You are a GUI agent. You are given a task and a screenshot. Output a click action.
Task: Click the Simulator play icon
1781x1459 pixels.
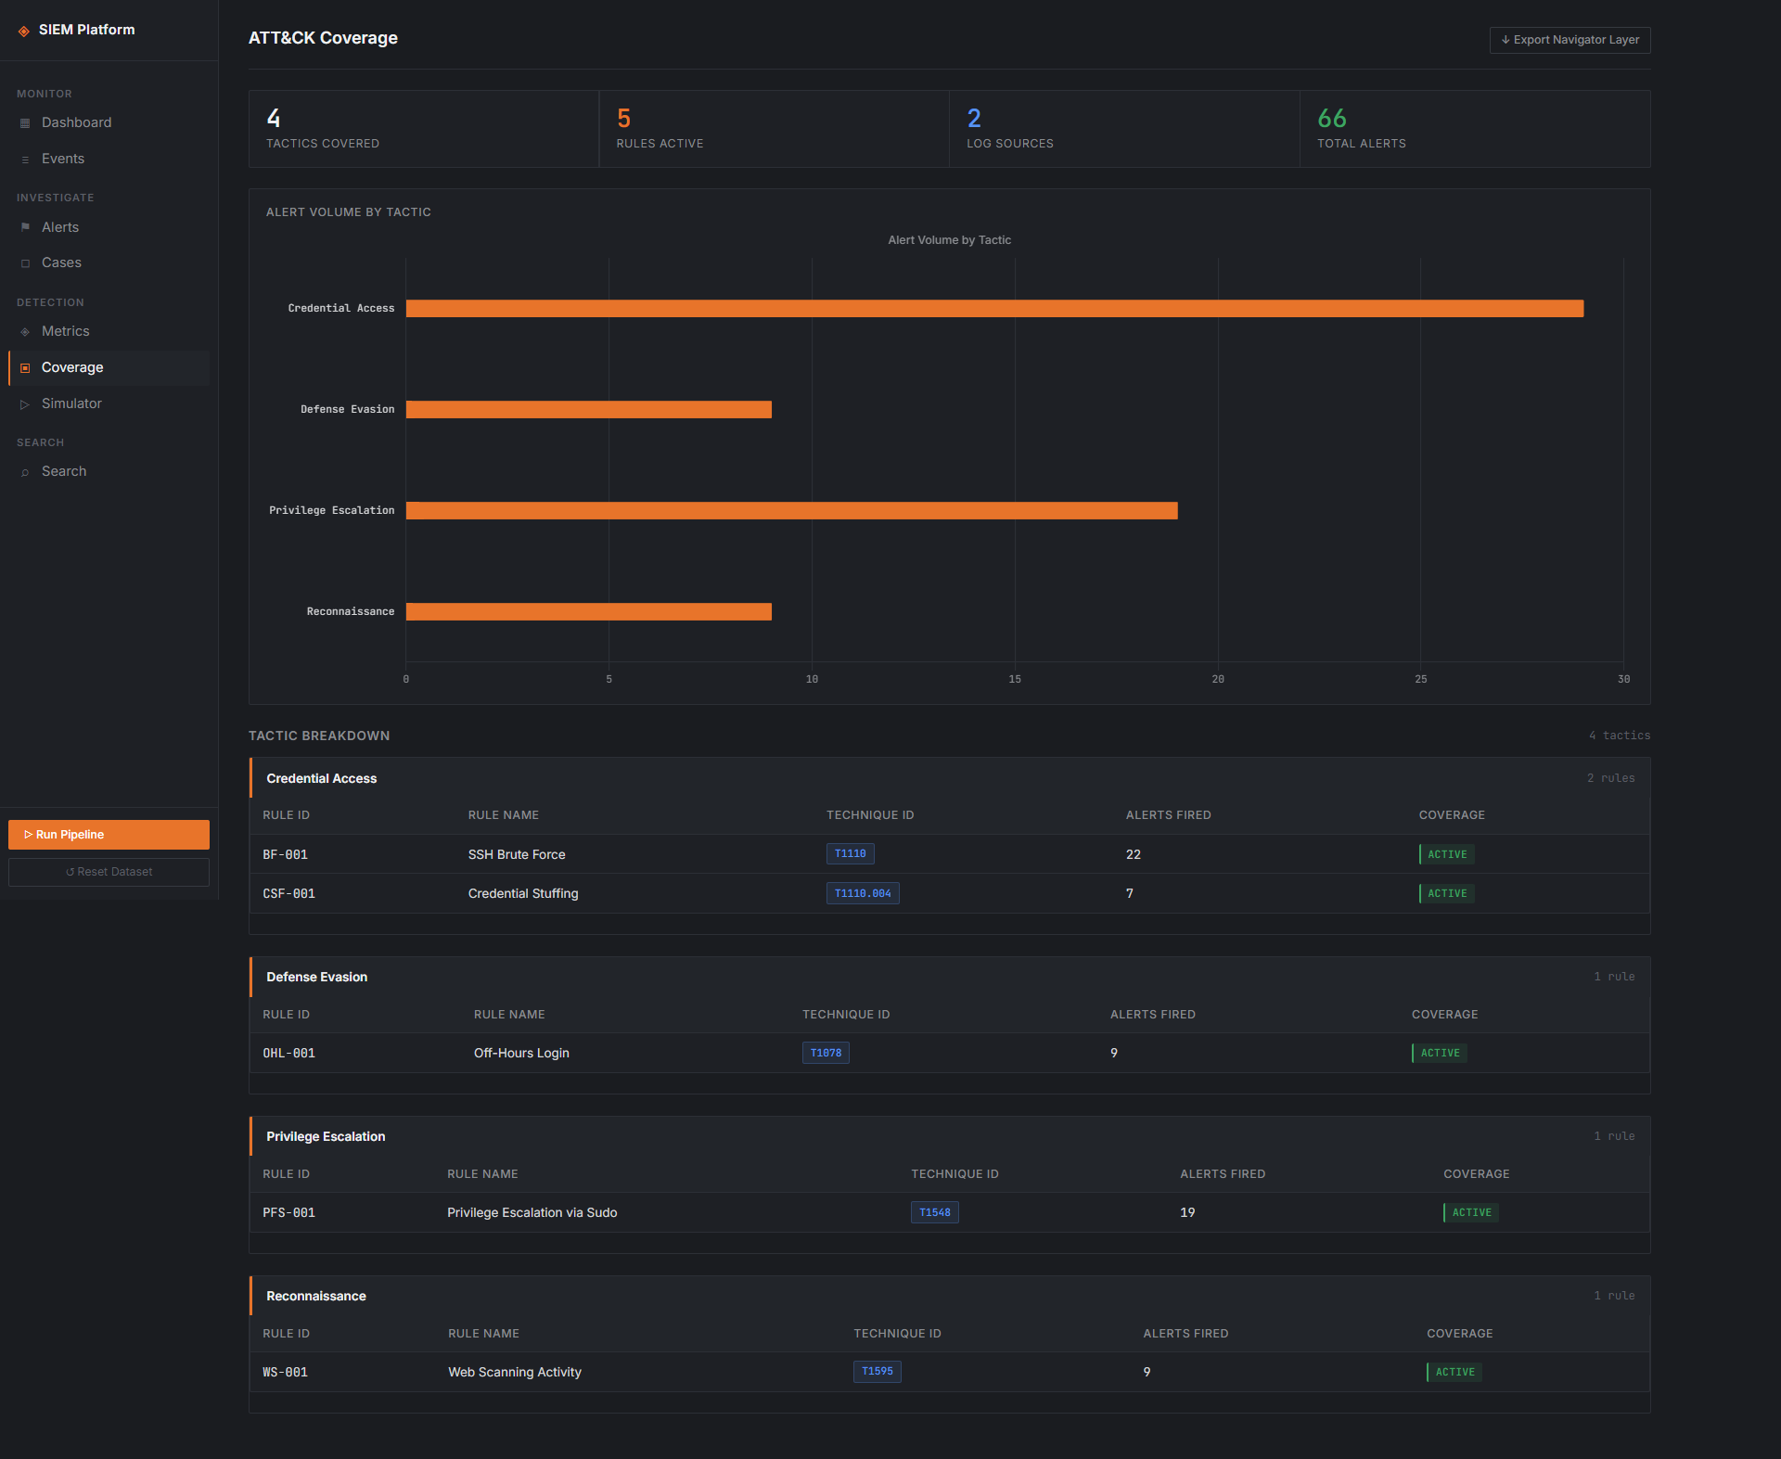pyautogui.click(x=25, y=404)
